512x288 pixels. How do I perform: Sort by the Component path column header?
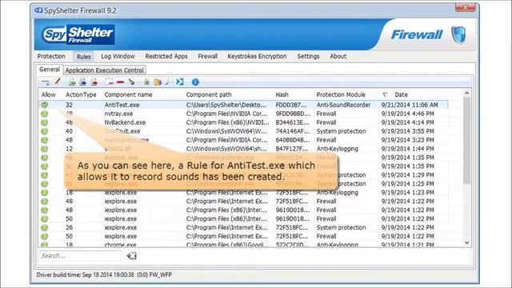209,94
